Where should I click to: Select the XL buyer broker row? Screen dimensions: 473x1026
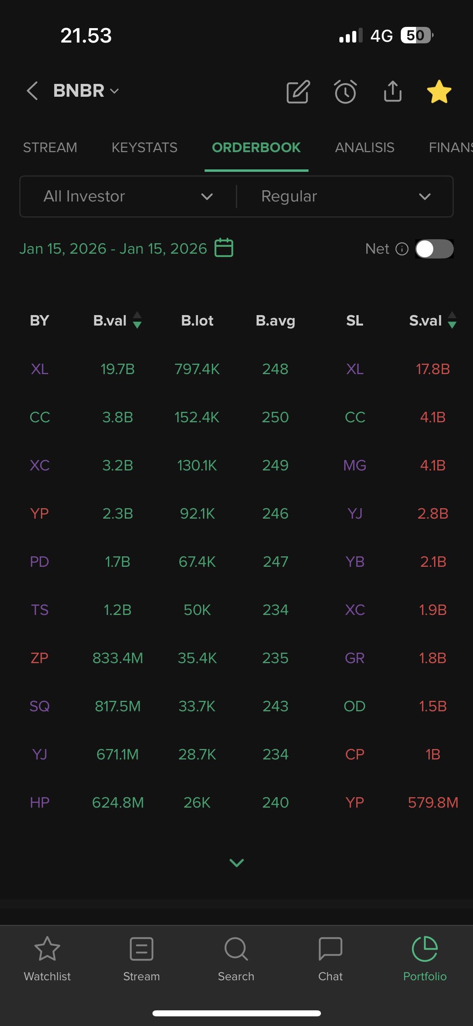(40, 369)
